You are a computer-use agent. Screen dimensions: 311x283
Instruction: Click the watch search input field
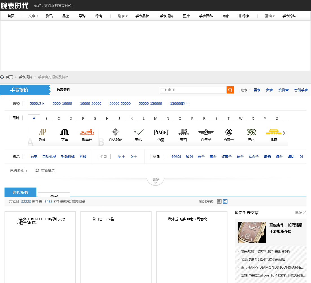click(x=193, y=90)
